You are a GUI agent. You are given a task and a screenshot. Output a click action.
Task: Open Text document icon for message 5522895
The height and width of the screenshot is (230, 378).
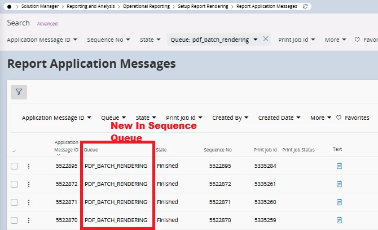[339, 166]
